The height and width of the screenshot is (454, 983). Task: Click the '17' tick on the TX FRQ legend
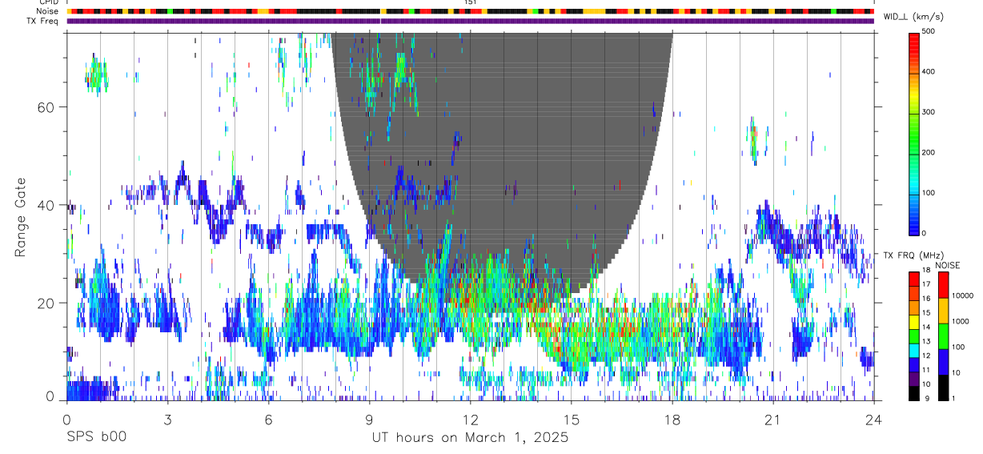coord(926,284)
